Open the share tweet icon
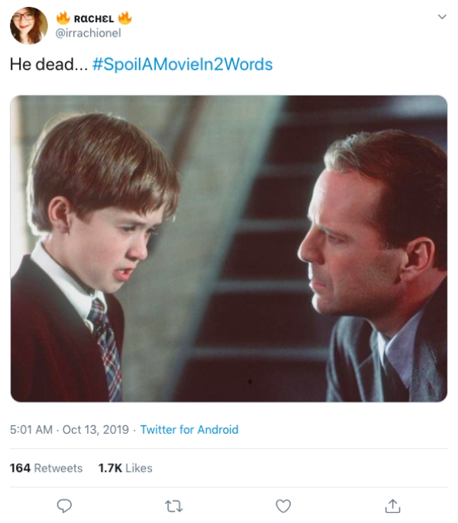 392,505
